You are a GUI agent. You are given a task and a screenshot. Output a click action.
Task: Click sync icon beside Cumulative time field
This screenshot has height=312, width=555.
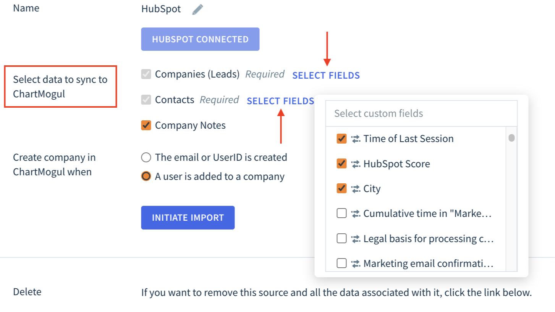point(356,214)
